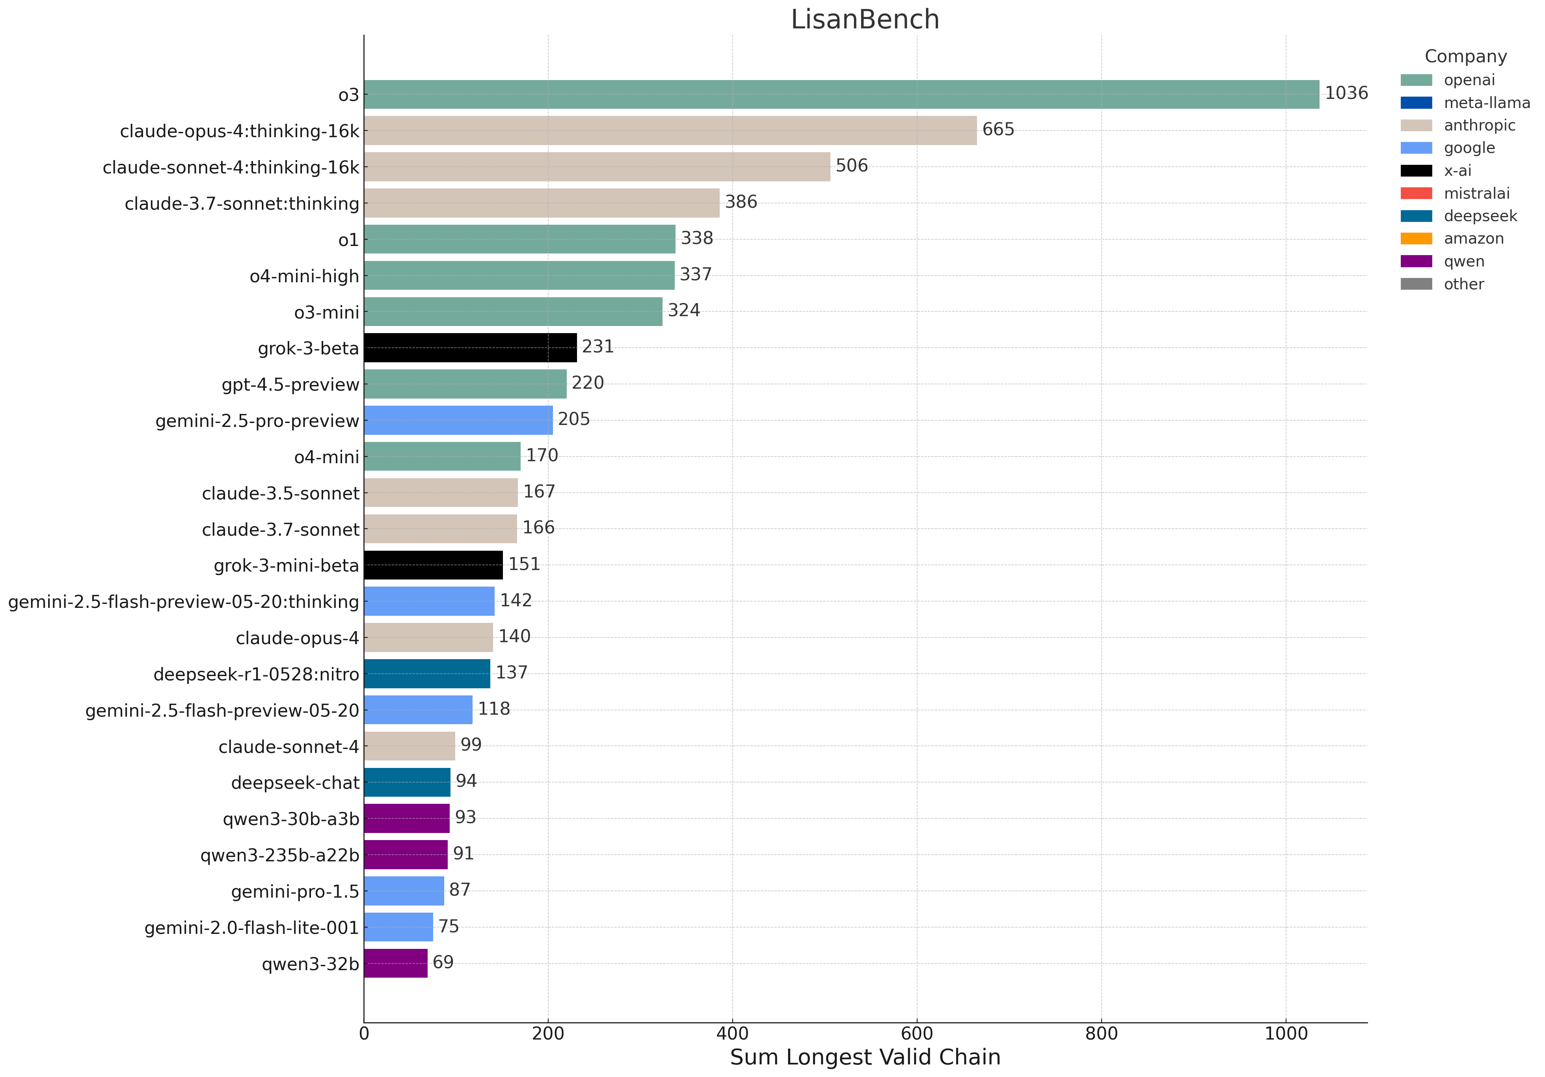Click the meta-llama legend color swatch
Image resolution: width=1545 pixels, height=1077 pixels.
pos(1416,103)
